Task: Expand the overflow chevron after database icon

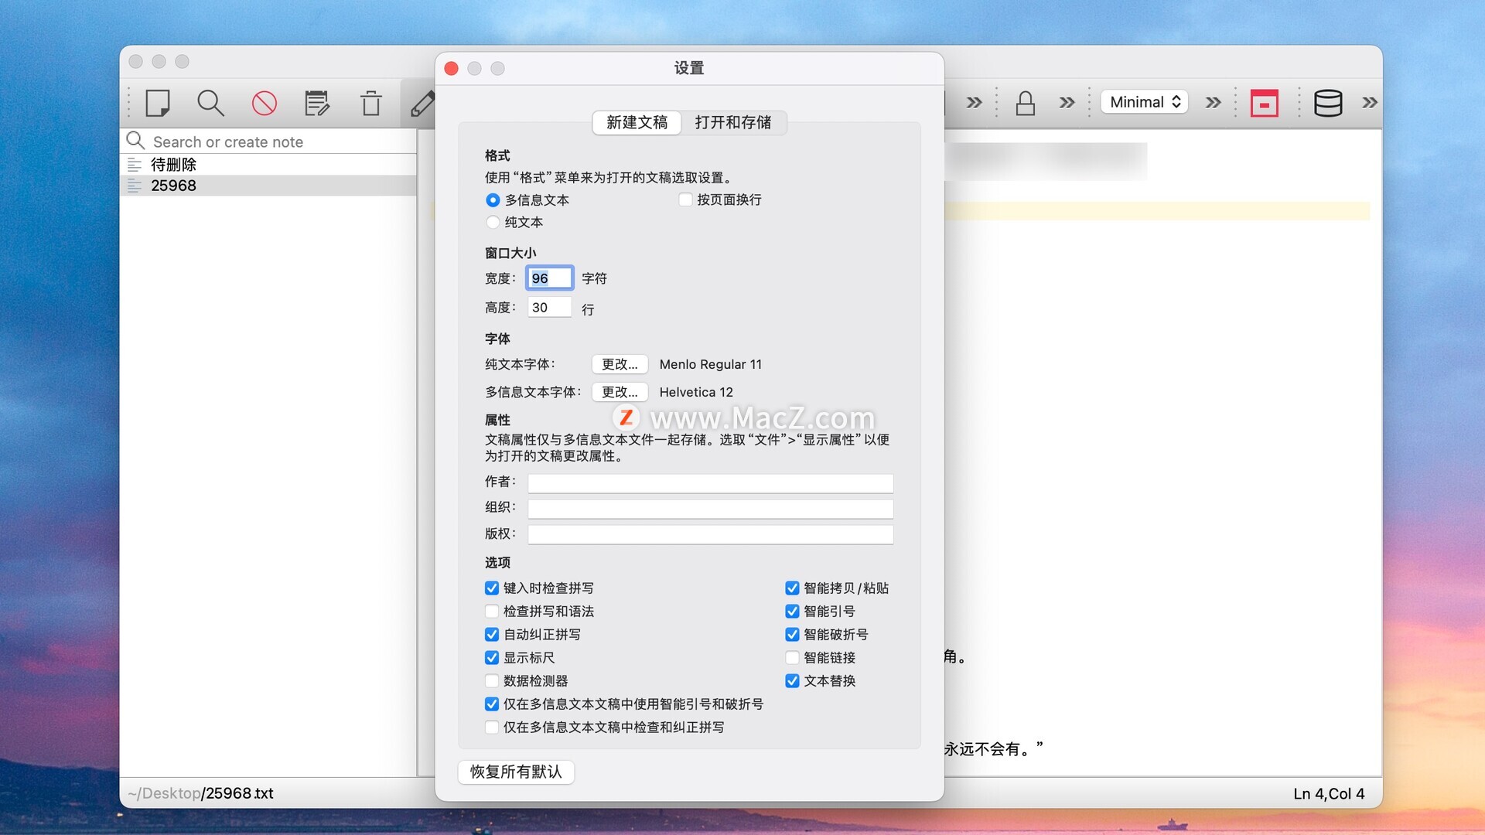Action: 1370,103
